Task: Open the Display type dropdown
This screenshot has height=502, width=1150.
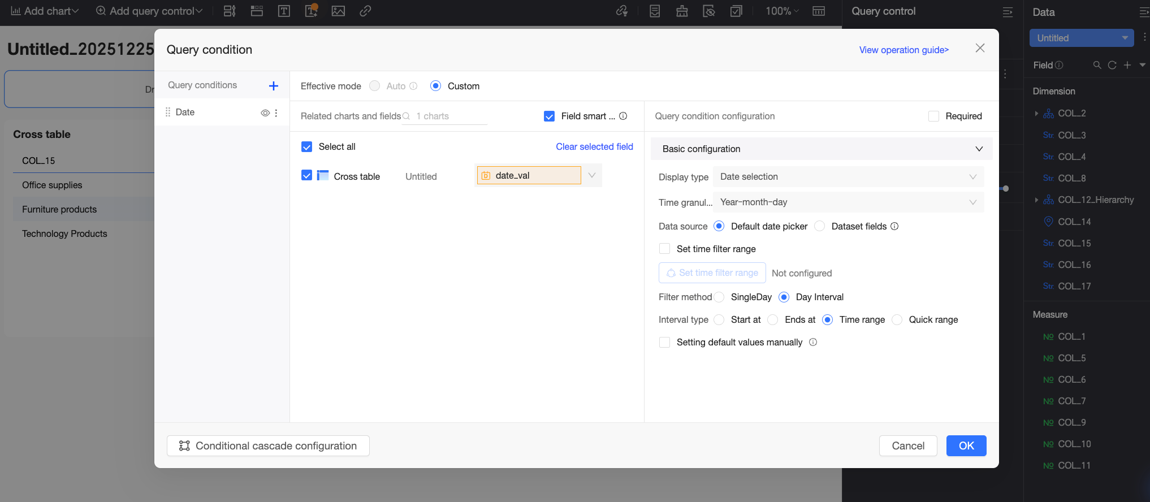Action: (848, 177)
